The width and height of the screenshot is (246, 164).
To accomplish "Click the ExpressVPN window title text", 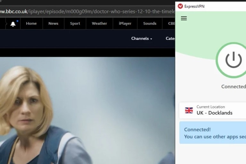I will pos(194,6).
